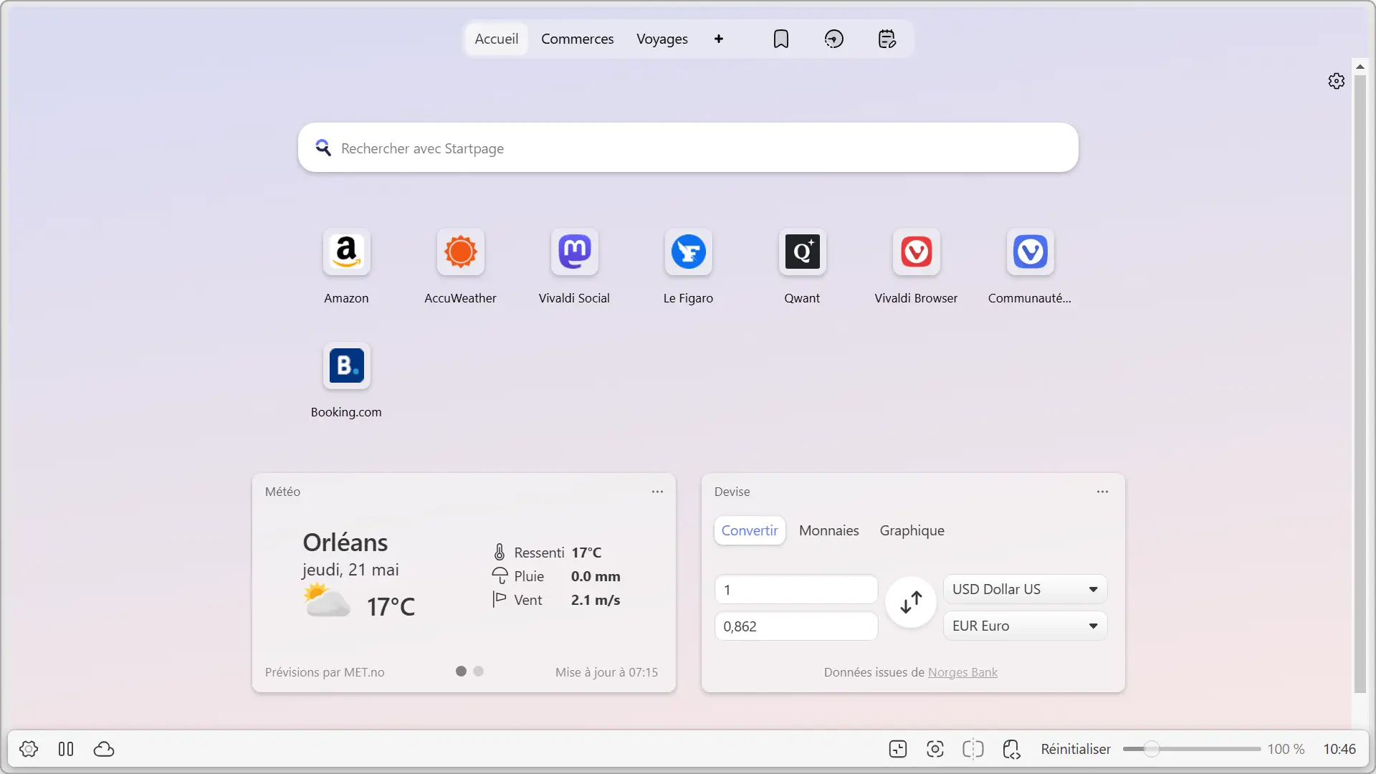Image resolution: width=1376 pixels, height=774 pixels.
Task: Click the page scrollbar up arrow
Action: point(1360,66)
